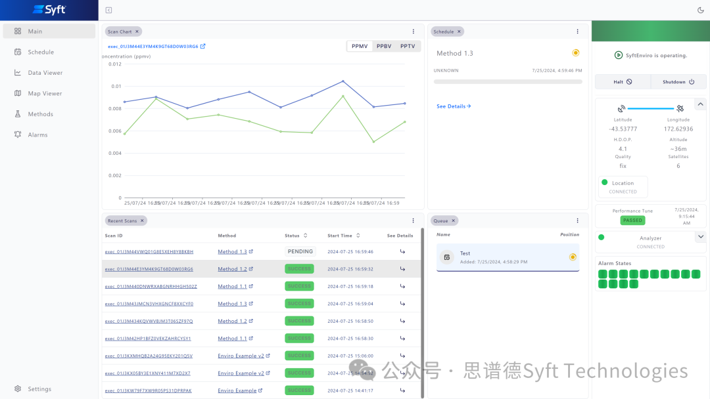
Task: Go to Data Viewer in the sidebar
Action: (x=49, y=73)
